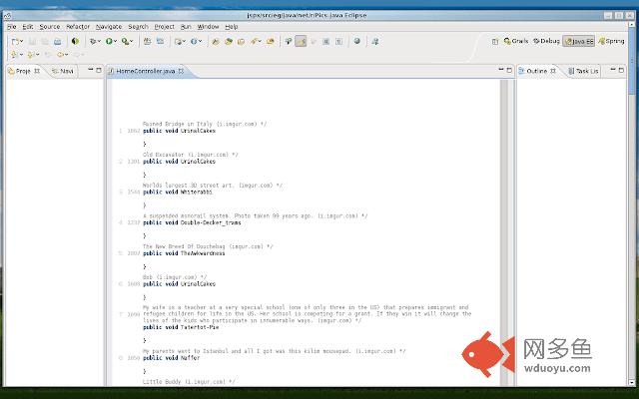Viewport: 639px width, 399px height.
Task: Open the Search menu
Action: pos(138,27)
